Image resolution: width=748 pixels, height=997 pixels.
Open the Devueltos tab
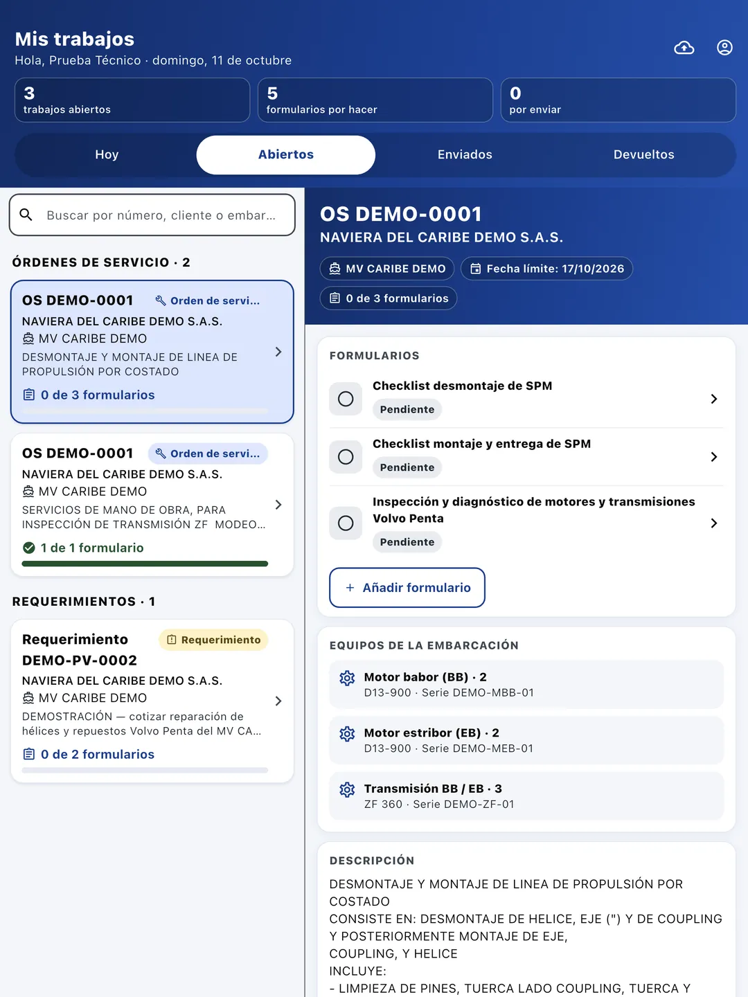click(644, 155)
